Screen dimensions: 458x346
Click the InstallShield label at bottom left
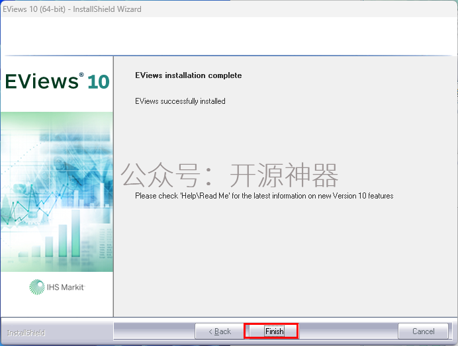[x=26, y=333]
